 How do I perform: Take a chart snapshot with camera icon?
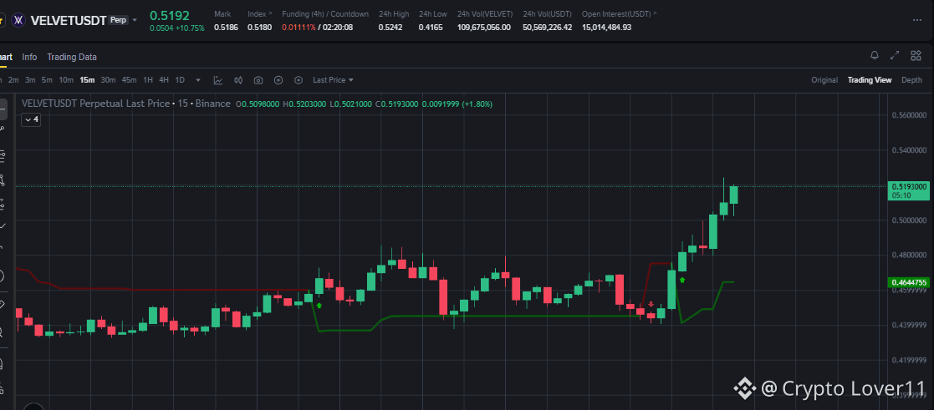[x=258, y=79]
